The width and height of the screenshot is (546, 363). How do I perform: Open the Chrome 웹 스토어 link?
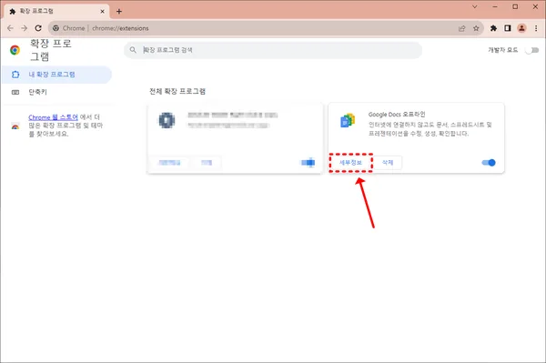click(54, 117)
